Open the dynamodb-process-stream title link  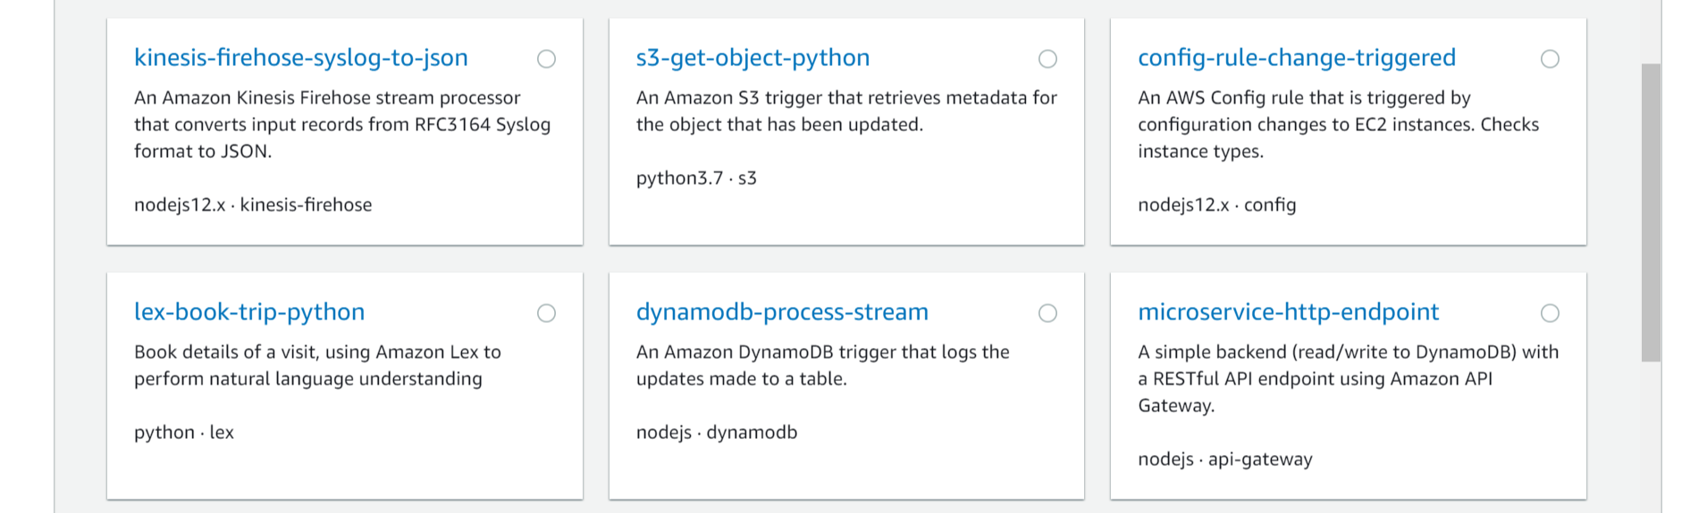[782, 312]
